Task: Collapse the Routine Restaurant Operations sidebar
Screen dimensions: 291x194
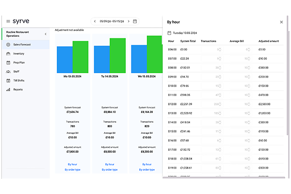Action: pos(45,34)
